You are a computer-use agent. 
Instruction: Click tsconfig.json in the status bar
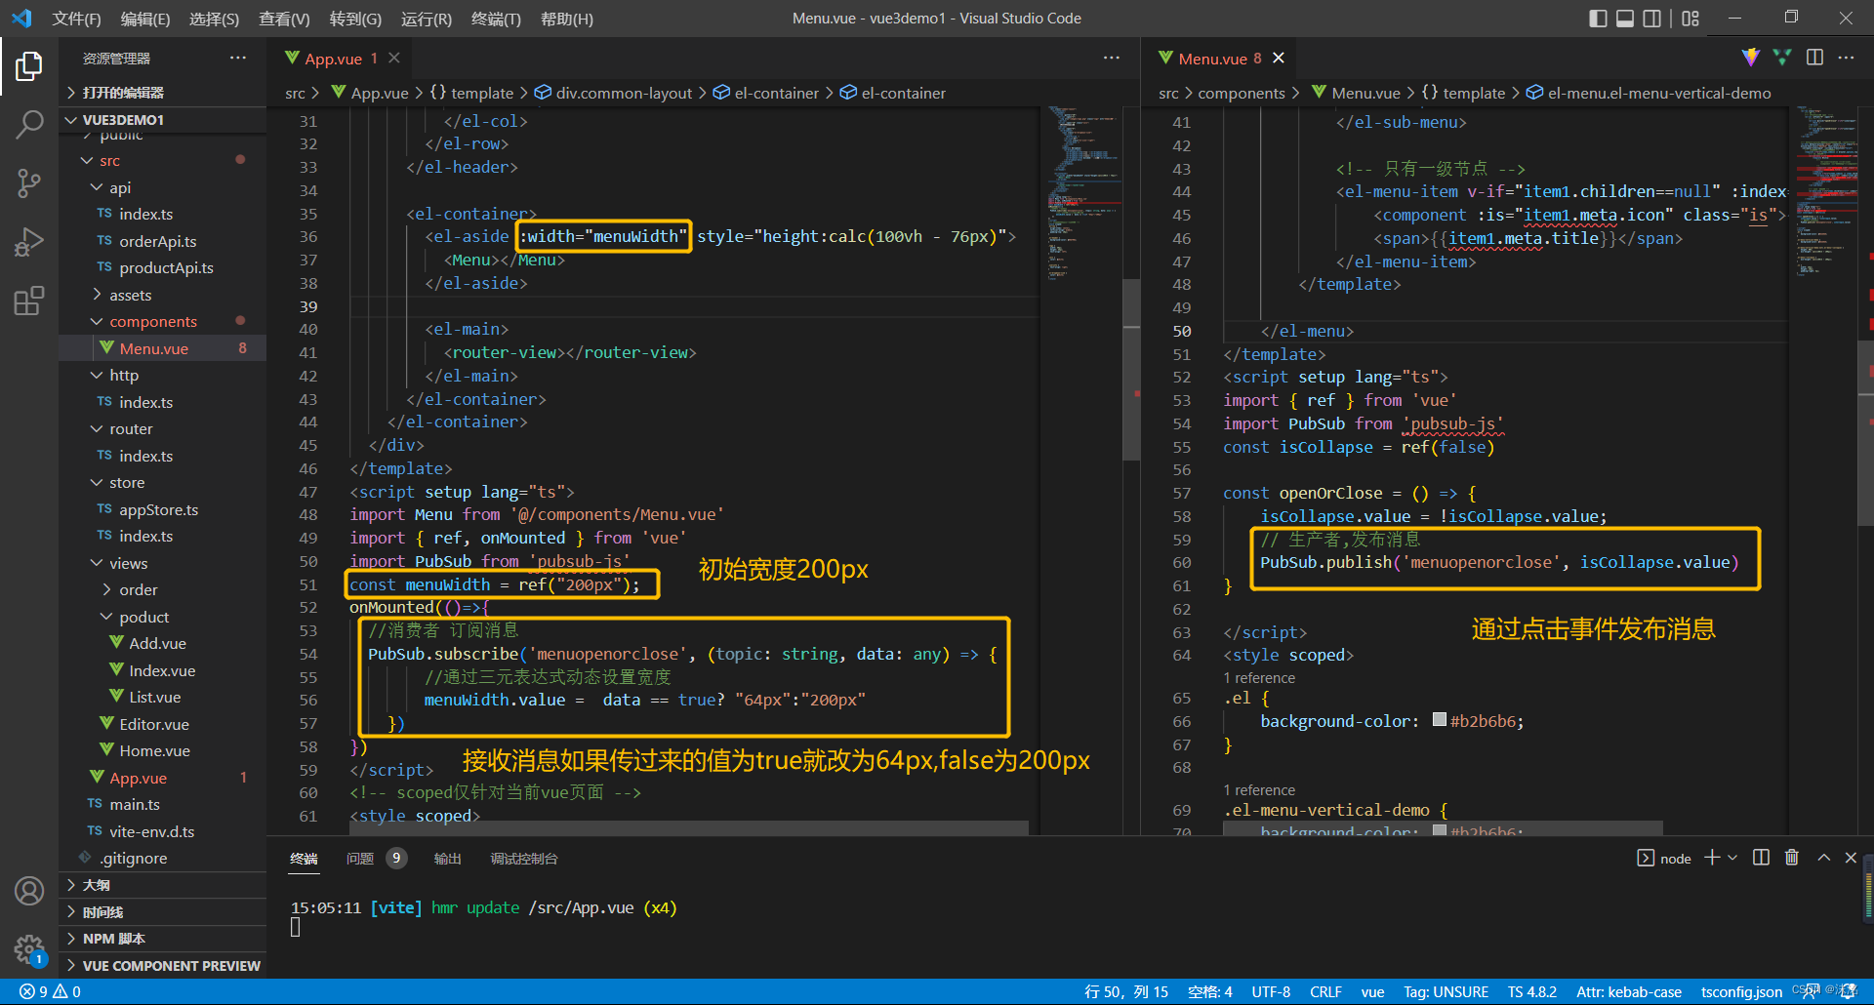click(x=1740, y=991)
